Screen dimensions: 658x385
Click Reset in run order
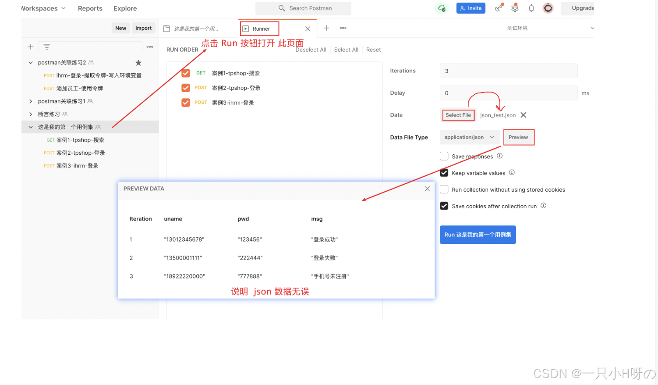374,50
